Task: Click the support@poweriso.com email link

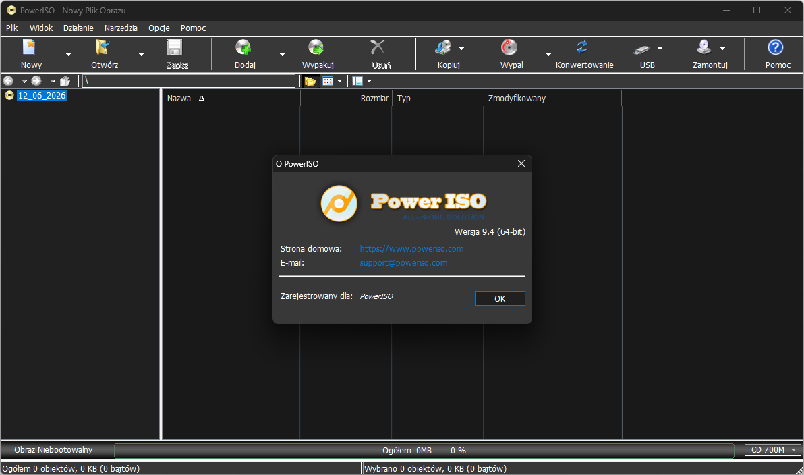Action: click(403, 263)
